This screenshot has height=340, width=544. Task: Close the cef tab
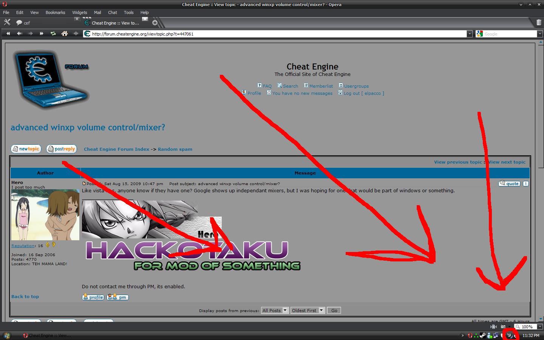[77, 19]
